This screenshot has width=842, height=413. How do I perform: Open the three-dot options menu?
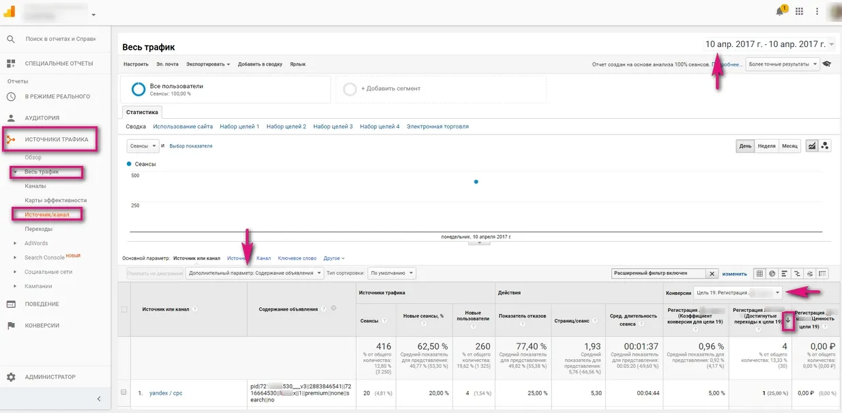coord(816,12)
